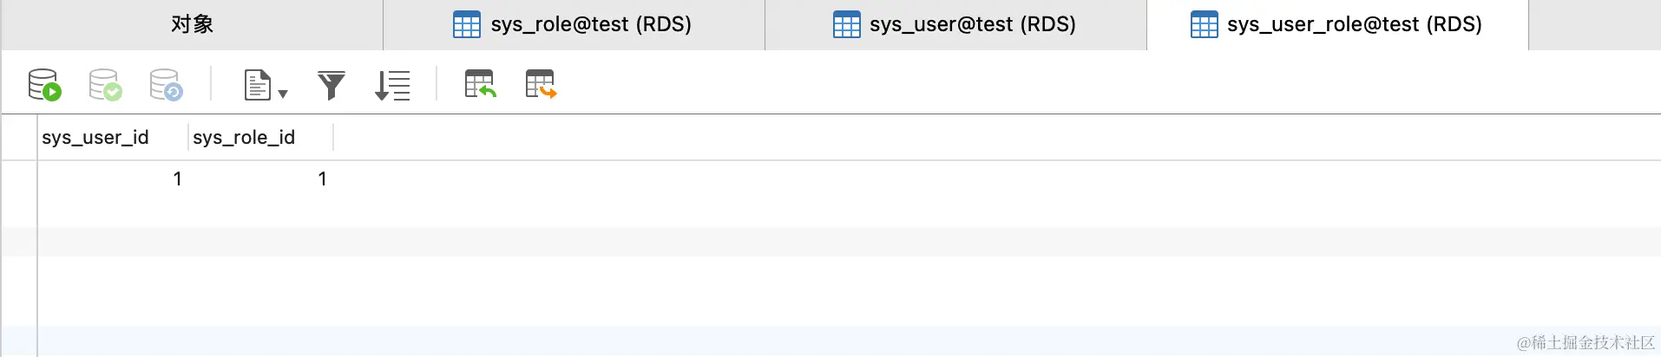Click the sort rows icon
The height and width of the screenshot is (357, 1661).
coord(392,85)
